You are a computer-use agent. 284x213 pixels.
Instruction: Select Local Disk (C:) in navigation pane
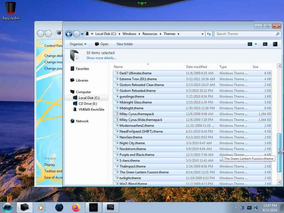pyautogui.click(x=89, y=98)
